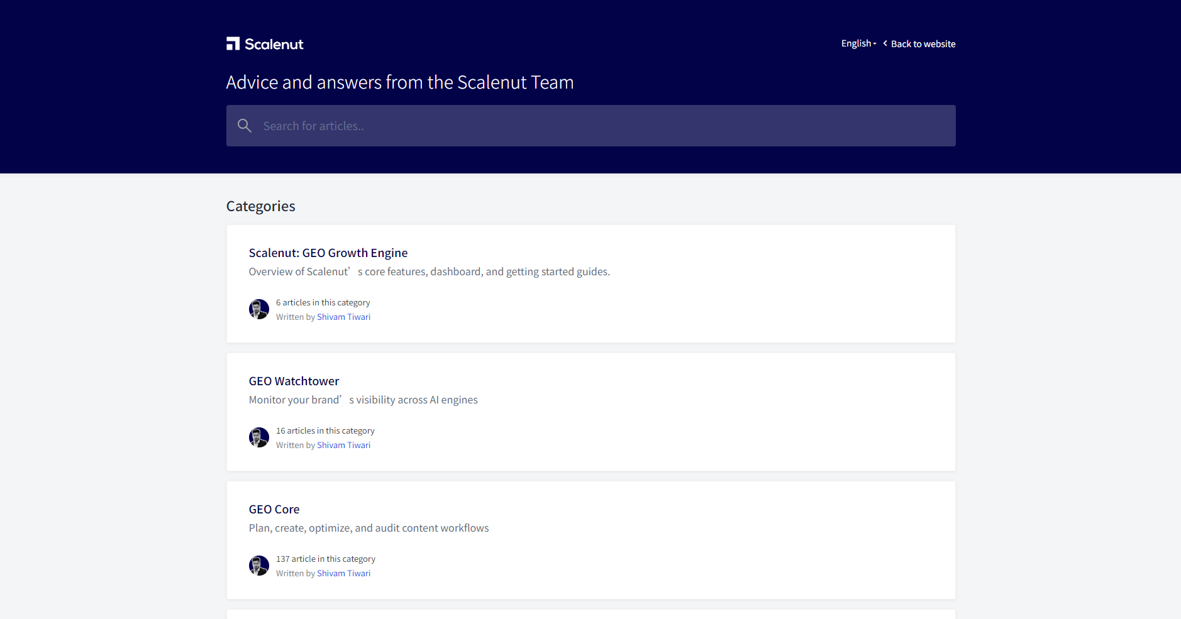Viewport: 1181px width, 619px height.
Task: Open the English language dropdown
Action: (x=858, y=43)
